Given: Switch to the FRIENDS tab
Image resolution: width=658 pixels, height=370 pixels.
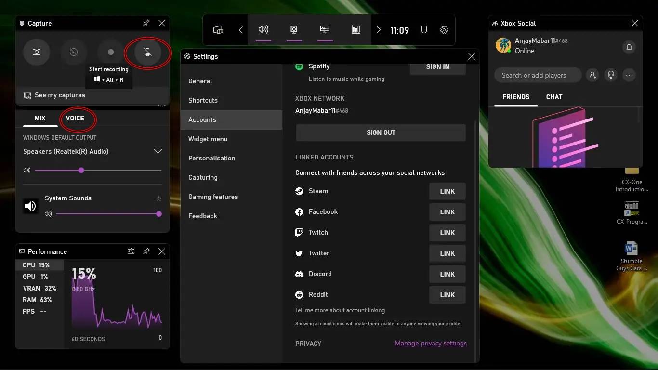Looking at the screenshot, I should pyautogui.click(x=516, y=97).
